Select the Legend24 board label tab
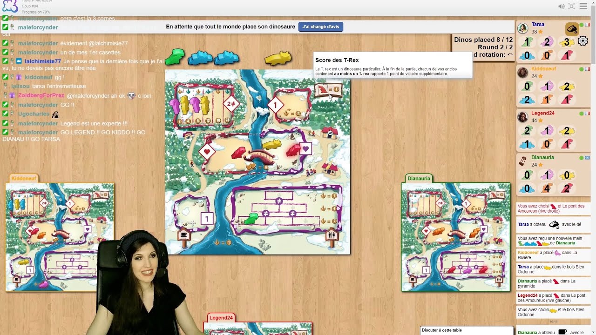The width and height of the screenshot is (596, 335). click(221, 318)
